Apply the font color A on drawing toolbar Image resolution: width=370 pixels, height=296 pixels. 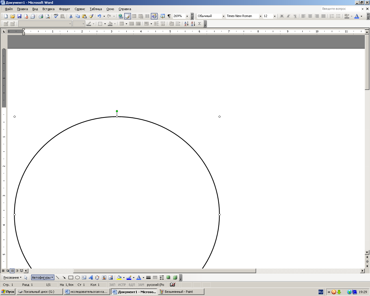coord(139,277)
